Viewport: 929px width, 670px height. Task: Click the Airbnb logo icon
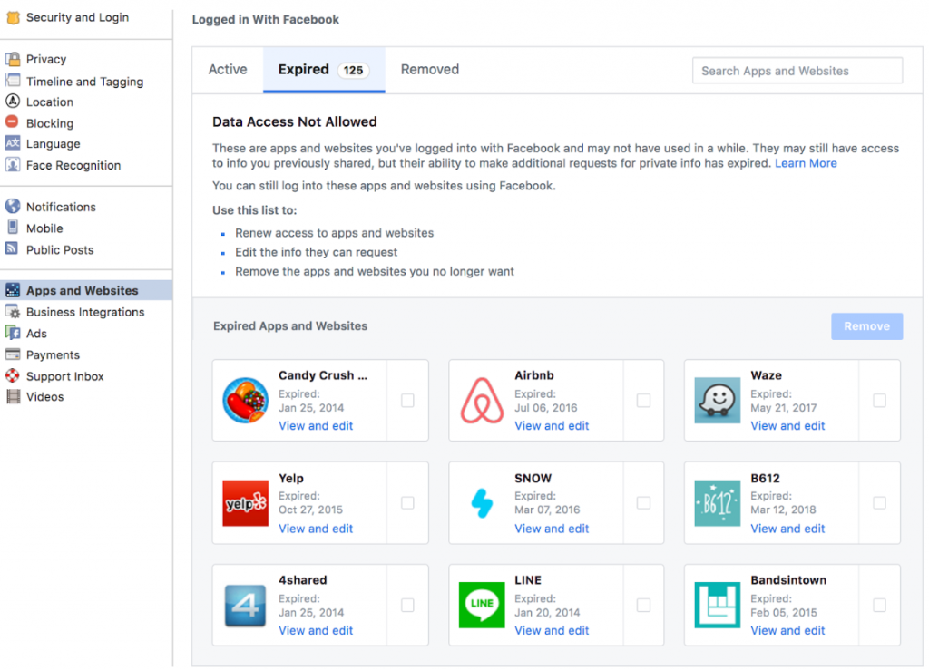click(481, 399)
